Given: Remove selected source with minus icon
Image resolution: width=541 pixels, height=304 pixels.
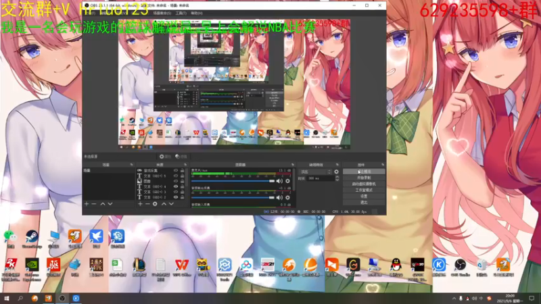Looking at the screenshot, I should 147,204.
